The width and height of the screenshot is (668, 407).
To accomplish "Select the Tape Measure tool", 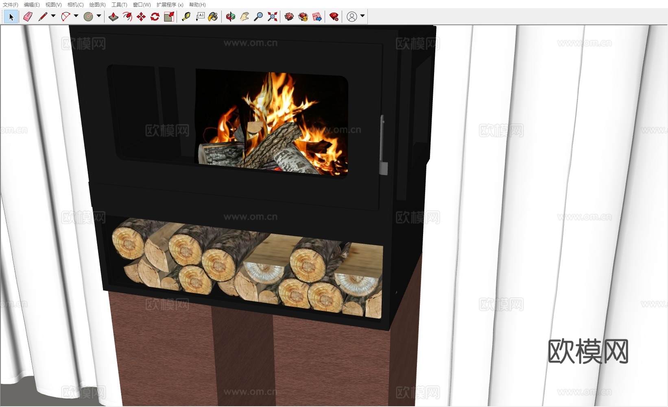I will coord(186,17).
